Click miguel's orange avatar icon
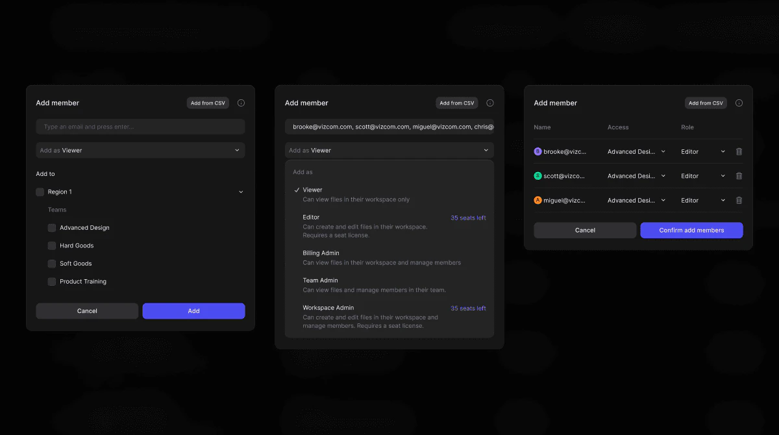Screen dimensions: 779x435 pos(538,200)
